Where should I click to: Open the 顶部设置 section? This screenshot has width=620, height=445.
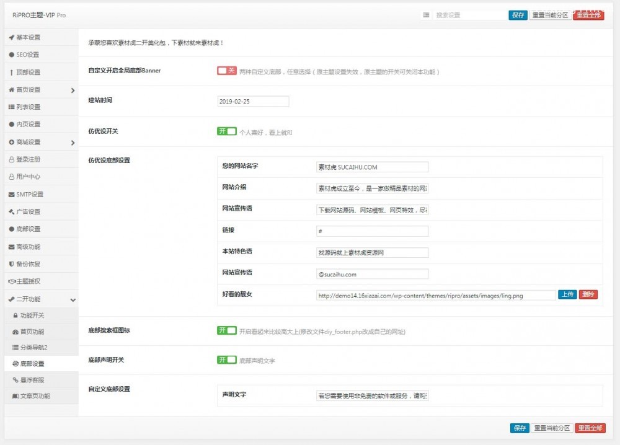point(42,73)
